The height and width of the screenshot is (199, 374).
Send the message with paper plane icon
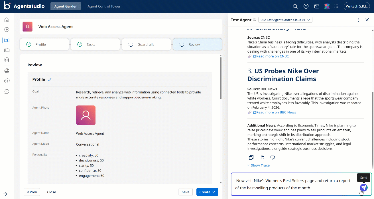363,188
